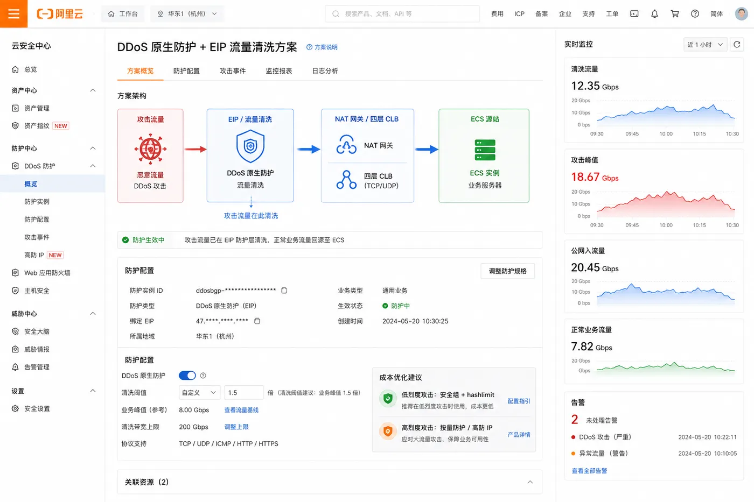
Task: Click the 主机安全 sidebar icon
Action: click(15, 291)
